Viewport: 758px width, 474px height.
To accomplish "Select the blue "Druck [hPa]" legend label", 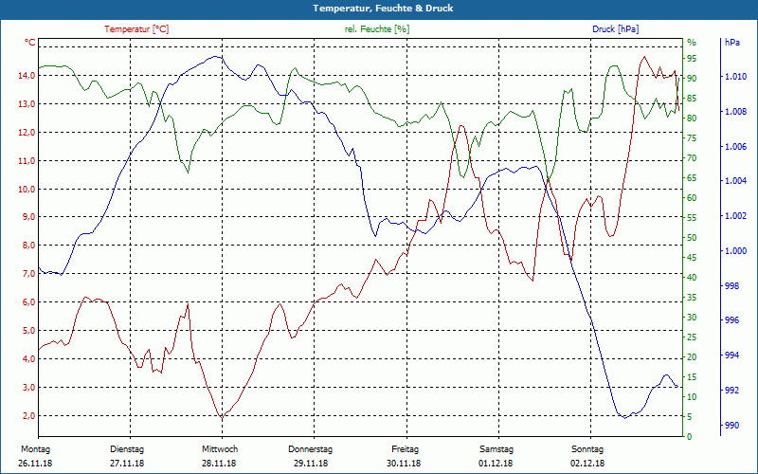I will click(x=615, y=29).
